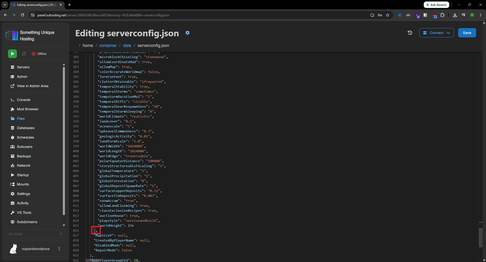Image resolution: width=486 pixels, height=262 pixels.
Task: Open the file history clock icon
Action: [x=410, y=33]
